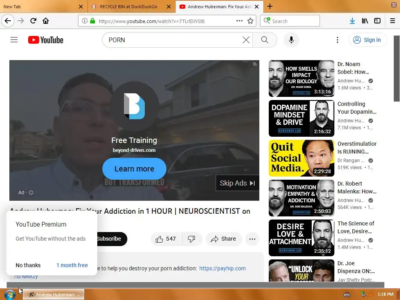Accept the 1 month free offer
The image size is (400, 300).
point(72,265)
